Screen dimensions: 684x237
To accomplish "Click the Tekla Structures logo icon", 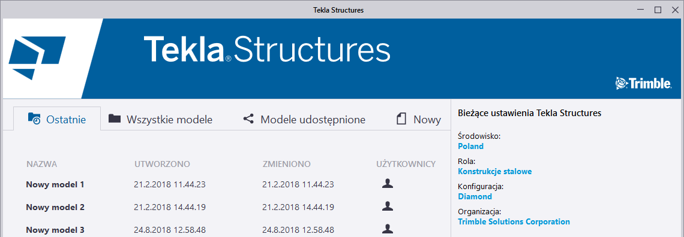I will click(37, 58).
